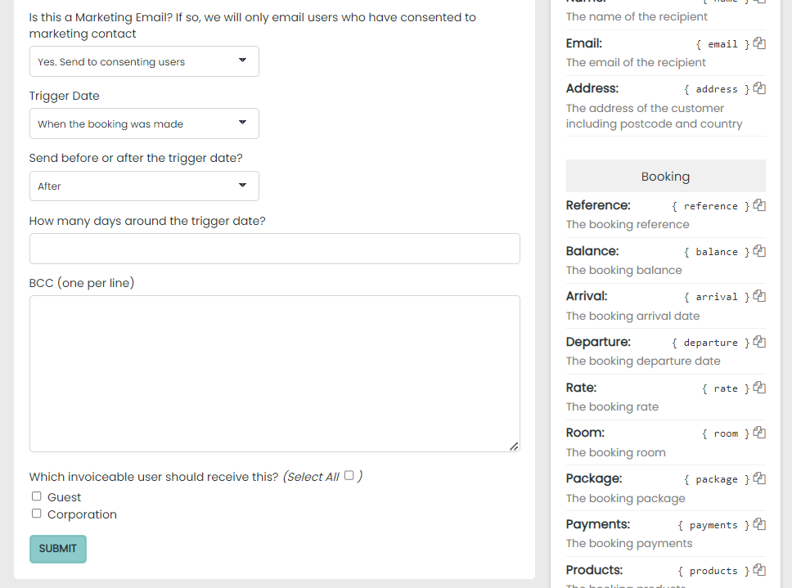
Task: Copy the arrival date placeholder
Action: (759, 296)
